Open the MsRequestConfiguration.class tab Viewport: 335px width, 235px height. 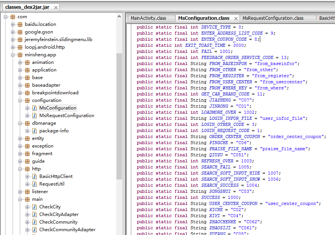pyautogui.click(x=278, y=18)
